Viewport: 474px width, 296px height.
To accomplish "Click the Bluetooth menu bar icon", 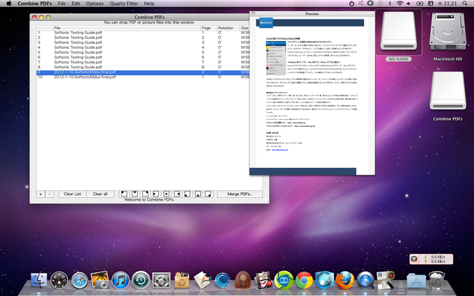I will [390, 3].
